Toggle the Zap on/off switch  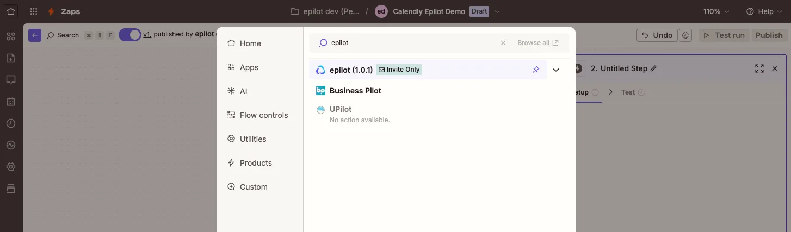[x=129, y=35]
